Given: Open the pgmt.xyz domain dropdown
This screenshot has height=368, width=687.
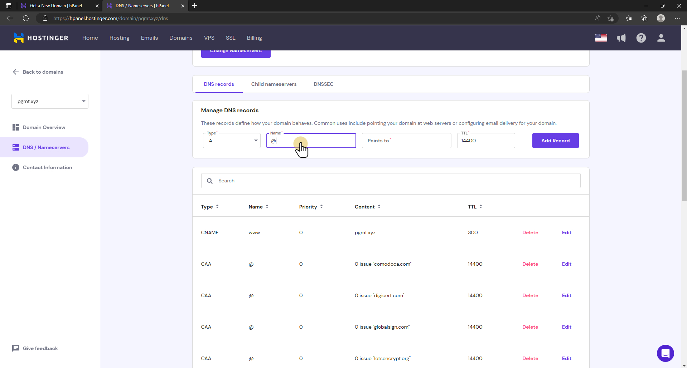Looking at the screenshot, I should click(50, 101).
